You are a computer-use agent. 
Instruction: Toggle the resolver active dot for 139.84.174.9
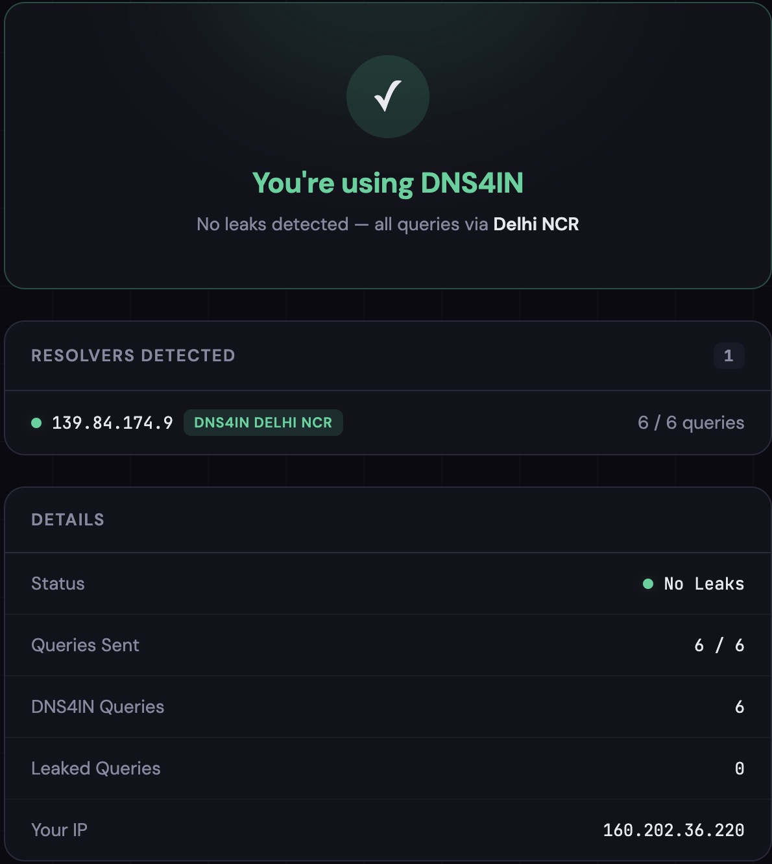(x=37, y=422)
